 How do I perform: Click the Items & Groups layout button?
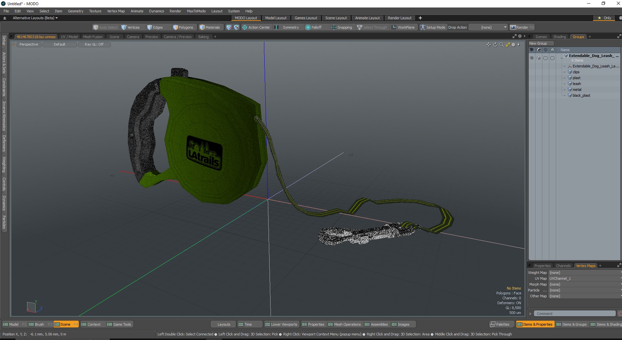click(x=571, y=324)
